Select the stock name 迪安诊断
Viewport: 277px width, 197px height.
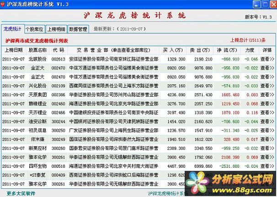[37, 121]
